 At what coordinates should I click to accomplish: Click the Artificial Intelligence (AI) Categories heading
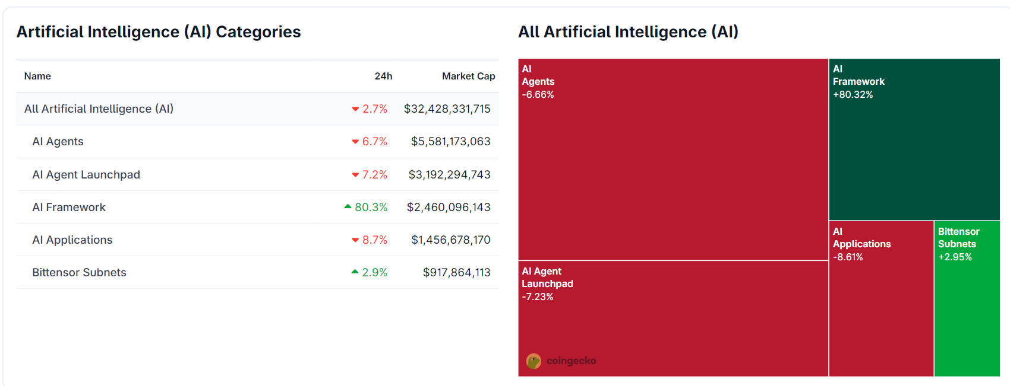(x=158, y=32)
